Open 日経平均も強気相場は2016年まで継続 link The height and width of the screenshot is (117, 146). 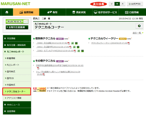point(60,65)
